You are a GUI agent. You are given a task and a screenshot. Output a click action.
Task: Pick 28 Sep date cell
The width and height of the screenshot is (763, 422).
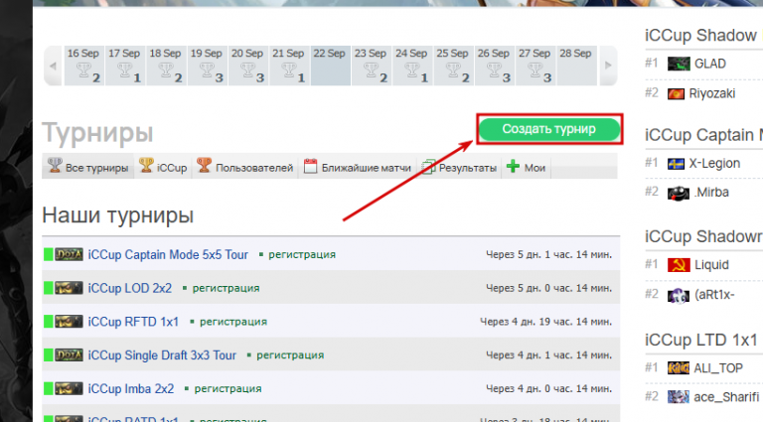(576, 66)
